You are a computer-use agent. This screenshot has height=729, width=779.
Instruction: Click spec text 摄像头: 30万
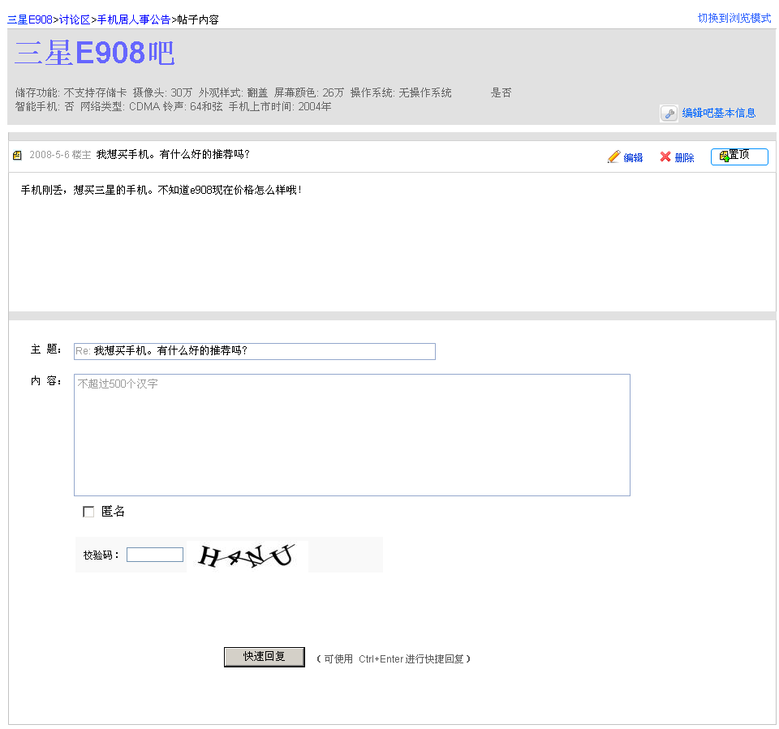click(x=162, y=93)
